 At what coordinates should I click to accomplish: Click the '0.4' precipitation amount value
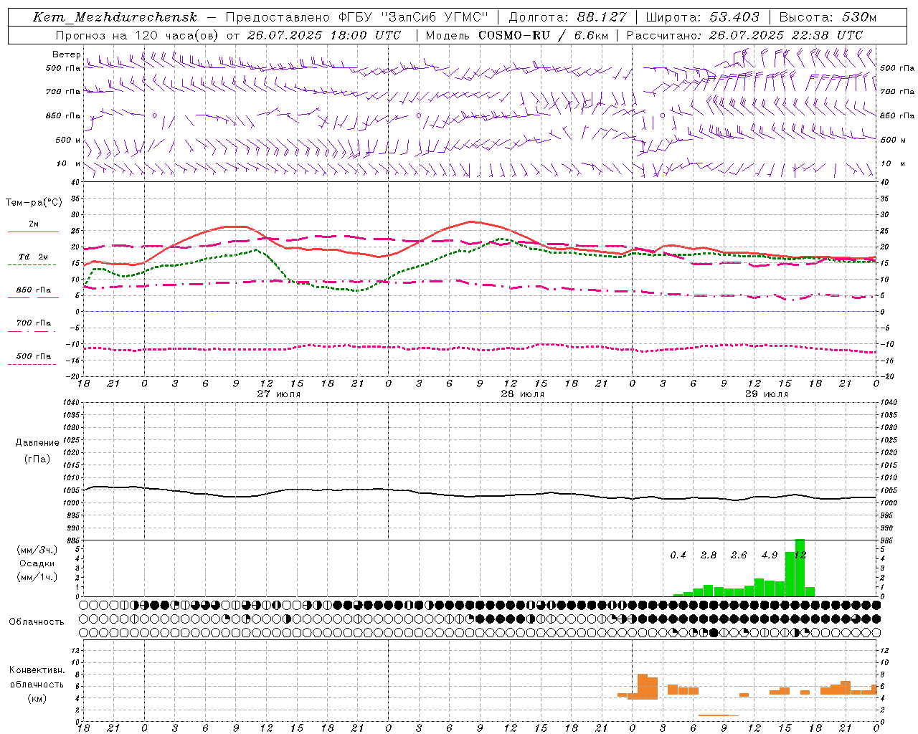pos(678,556)
